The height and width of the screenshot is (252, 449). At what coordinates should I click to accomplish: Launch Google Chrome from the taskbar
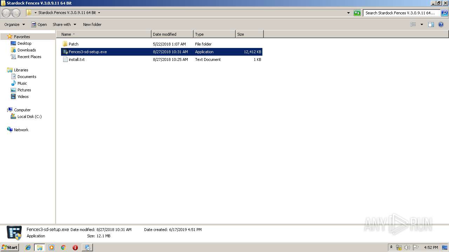(x=63, y=247)
